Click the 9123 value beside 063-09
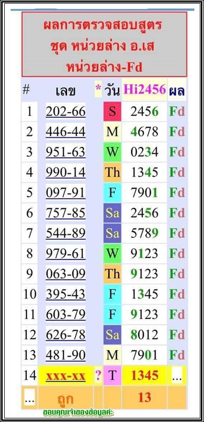Image resolution: width=204 pixels, height=422 pixels. tap(145, 274)
